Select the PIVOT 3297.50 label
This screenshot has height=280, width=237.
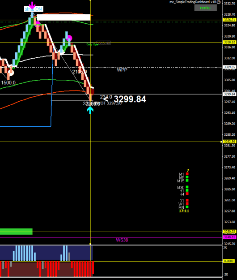click(x=109, y=103)
